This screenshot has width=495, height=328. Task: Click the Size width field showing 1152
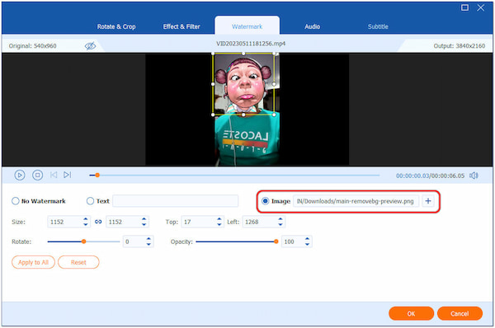[x=68, y=222]
